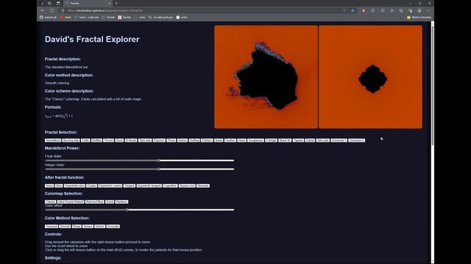The height and width of the screenshot is (264, 471).
Task: Choose the Sunglasses fractal
Action: 255,140
